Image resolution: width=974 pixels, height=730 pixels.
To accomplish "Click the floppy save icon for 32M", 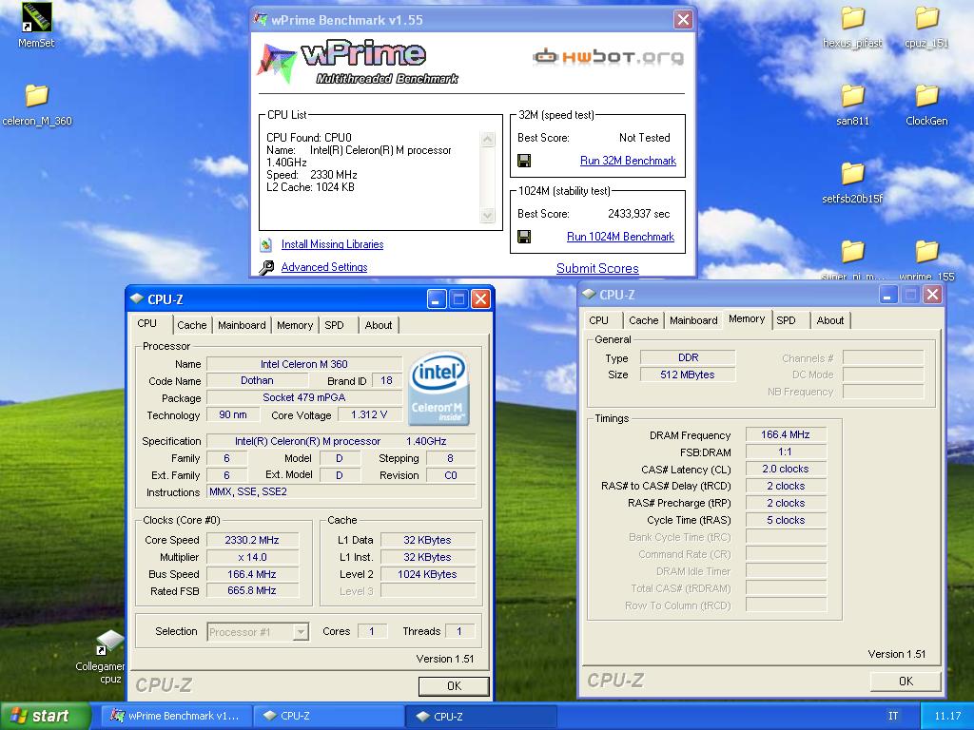I will (524, 161).
